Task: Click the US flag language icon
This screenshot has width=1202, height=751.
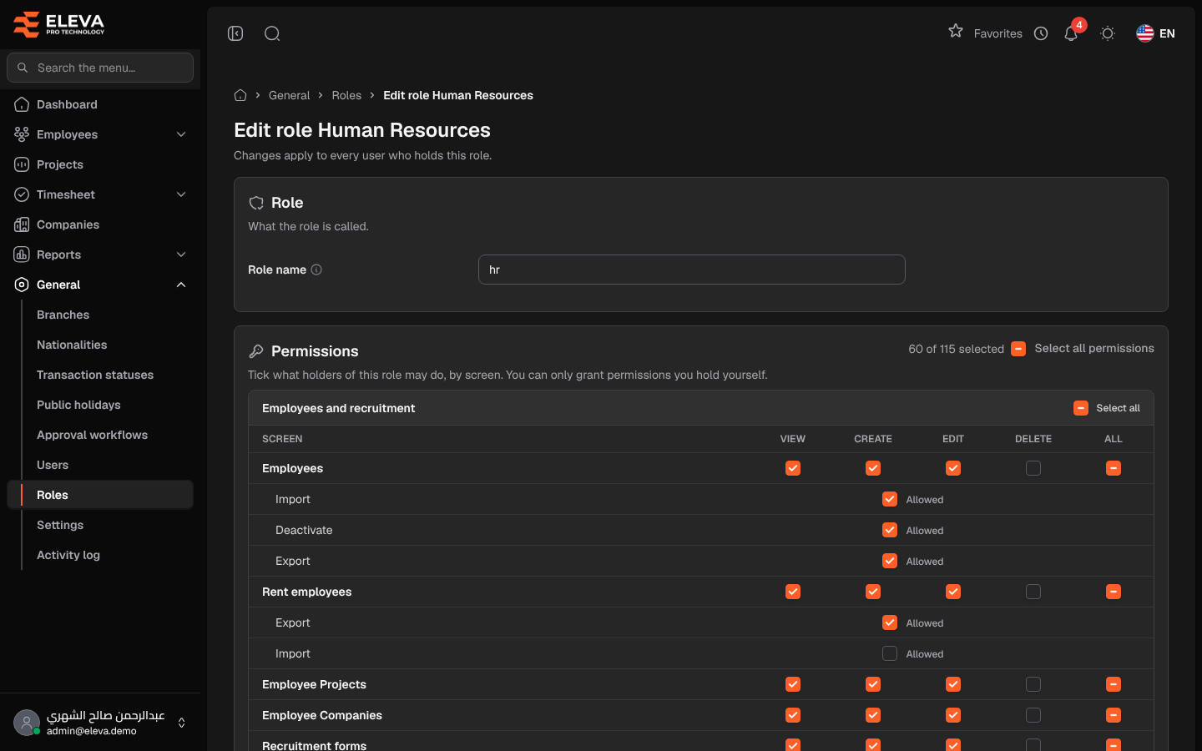Action: click(1145, 33)
